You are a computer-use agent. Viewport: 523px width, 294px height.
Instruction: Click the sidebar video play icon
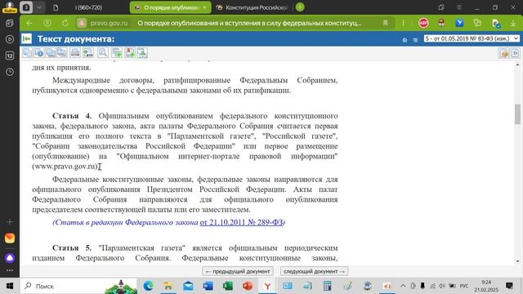pos(10,39)
